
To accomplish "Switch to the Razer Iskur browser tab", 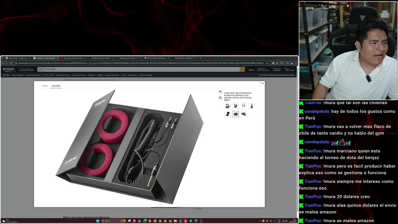I will (x=157, y=58).
